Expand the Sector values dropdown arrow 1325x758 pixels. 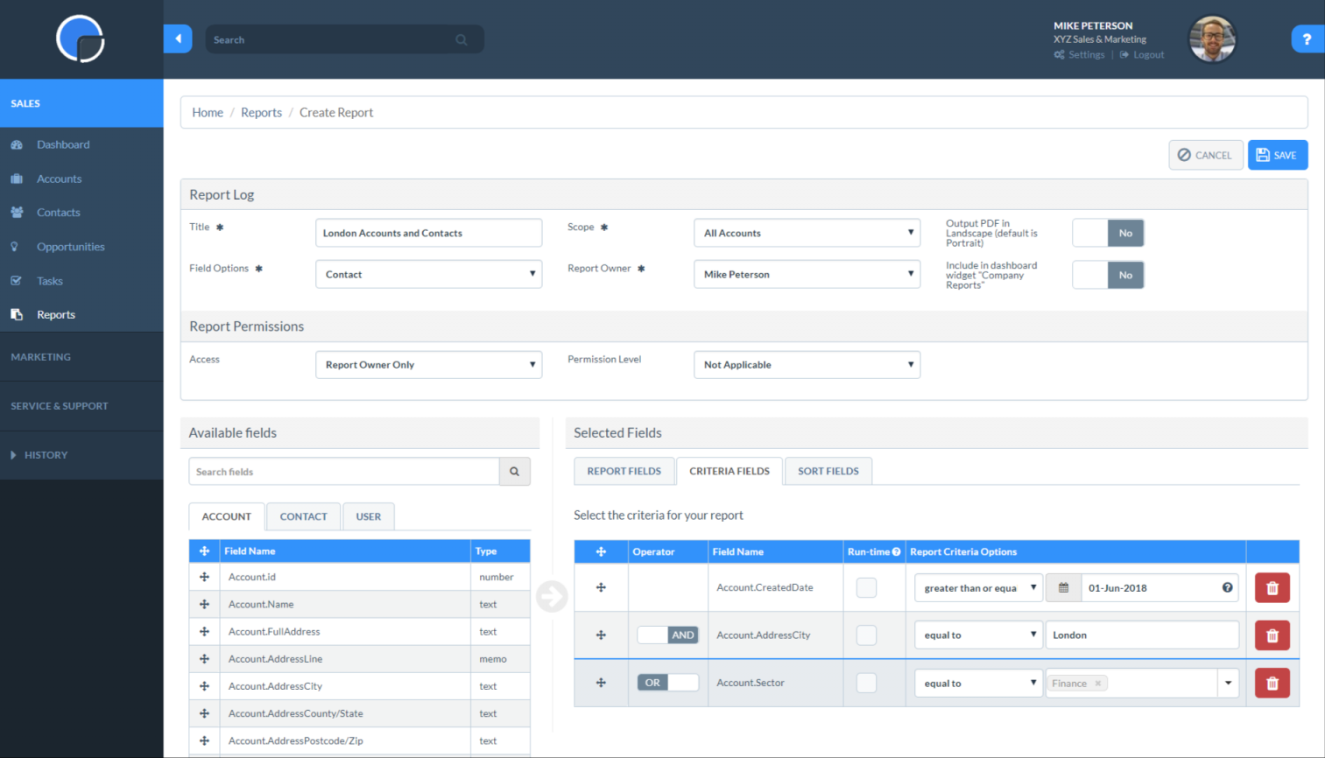[1228, 683]
